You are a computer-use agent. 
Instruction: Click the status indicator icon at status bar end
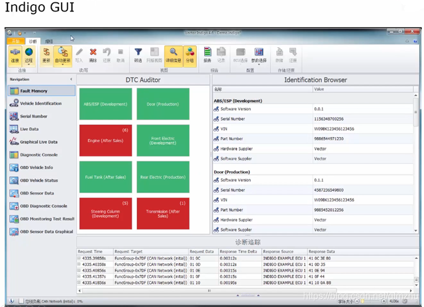(x=405, y=301)
